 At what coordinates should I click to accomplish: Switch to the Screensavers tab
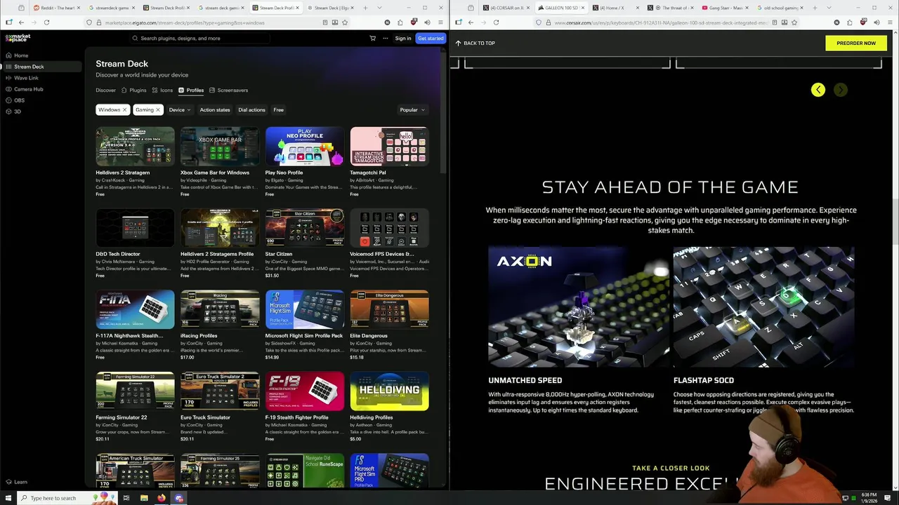[x=228, y=90]
